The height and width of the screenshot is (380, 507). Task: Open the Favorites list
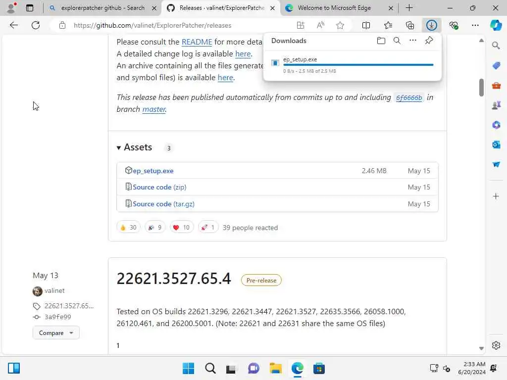tap(388, 25)
